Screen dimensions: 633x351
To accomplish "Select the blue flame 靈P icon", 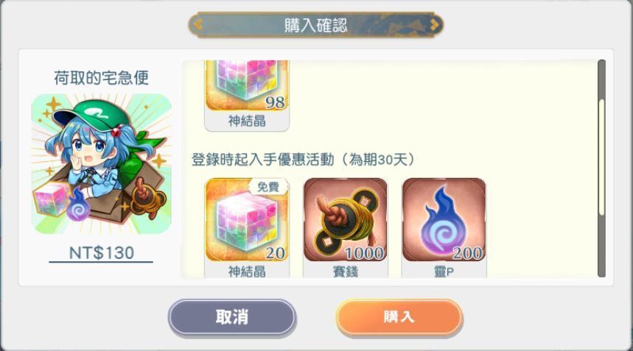I will click(x=444, y=220).
